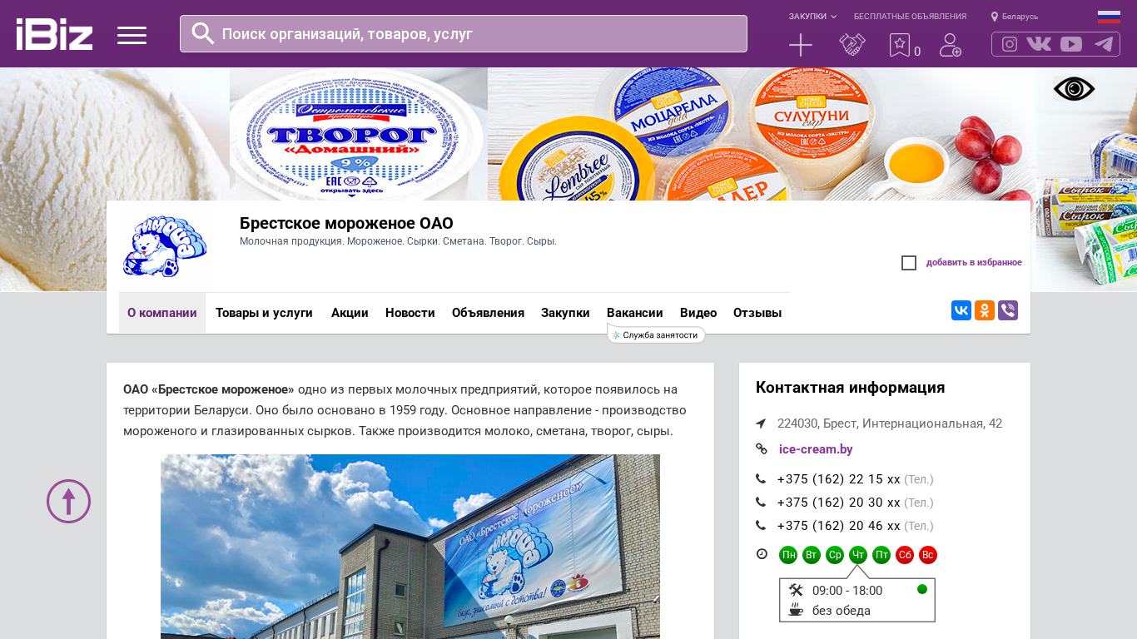Open the Закупки tab
1137x639 pixels.
click(x=565, y=313)
